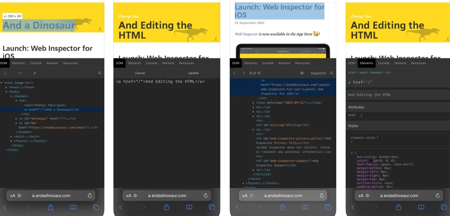Reload the page in second phone's address bar
Image resolution: width=450 pixels, height=216 pixels.
tap(205, 196)
